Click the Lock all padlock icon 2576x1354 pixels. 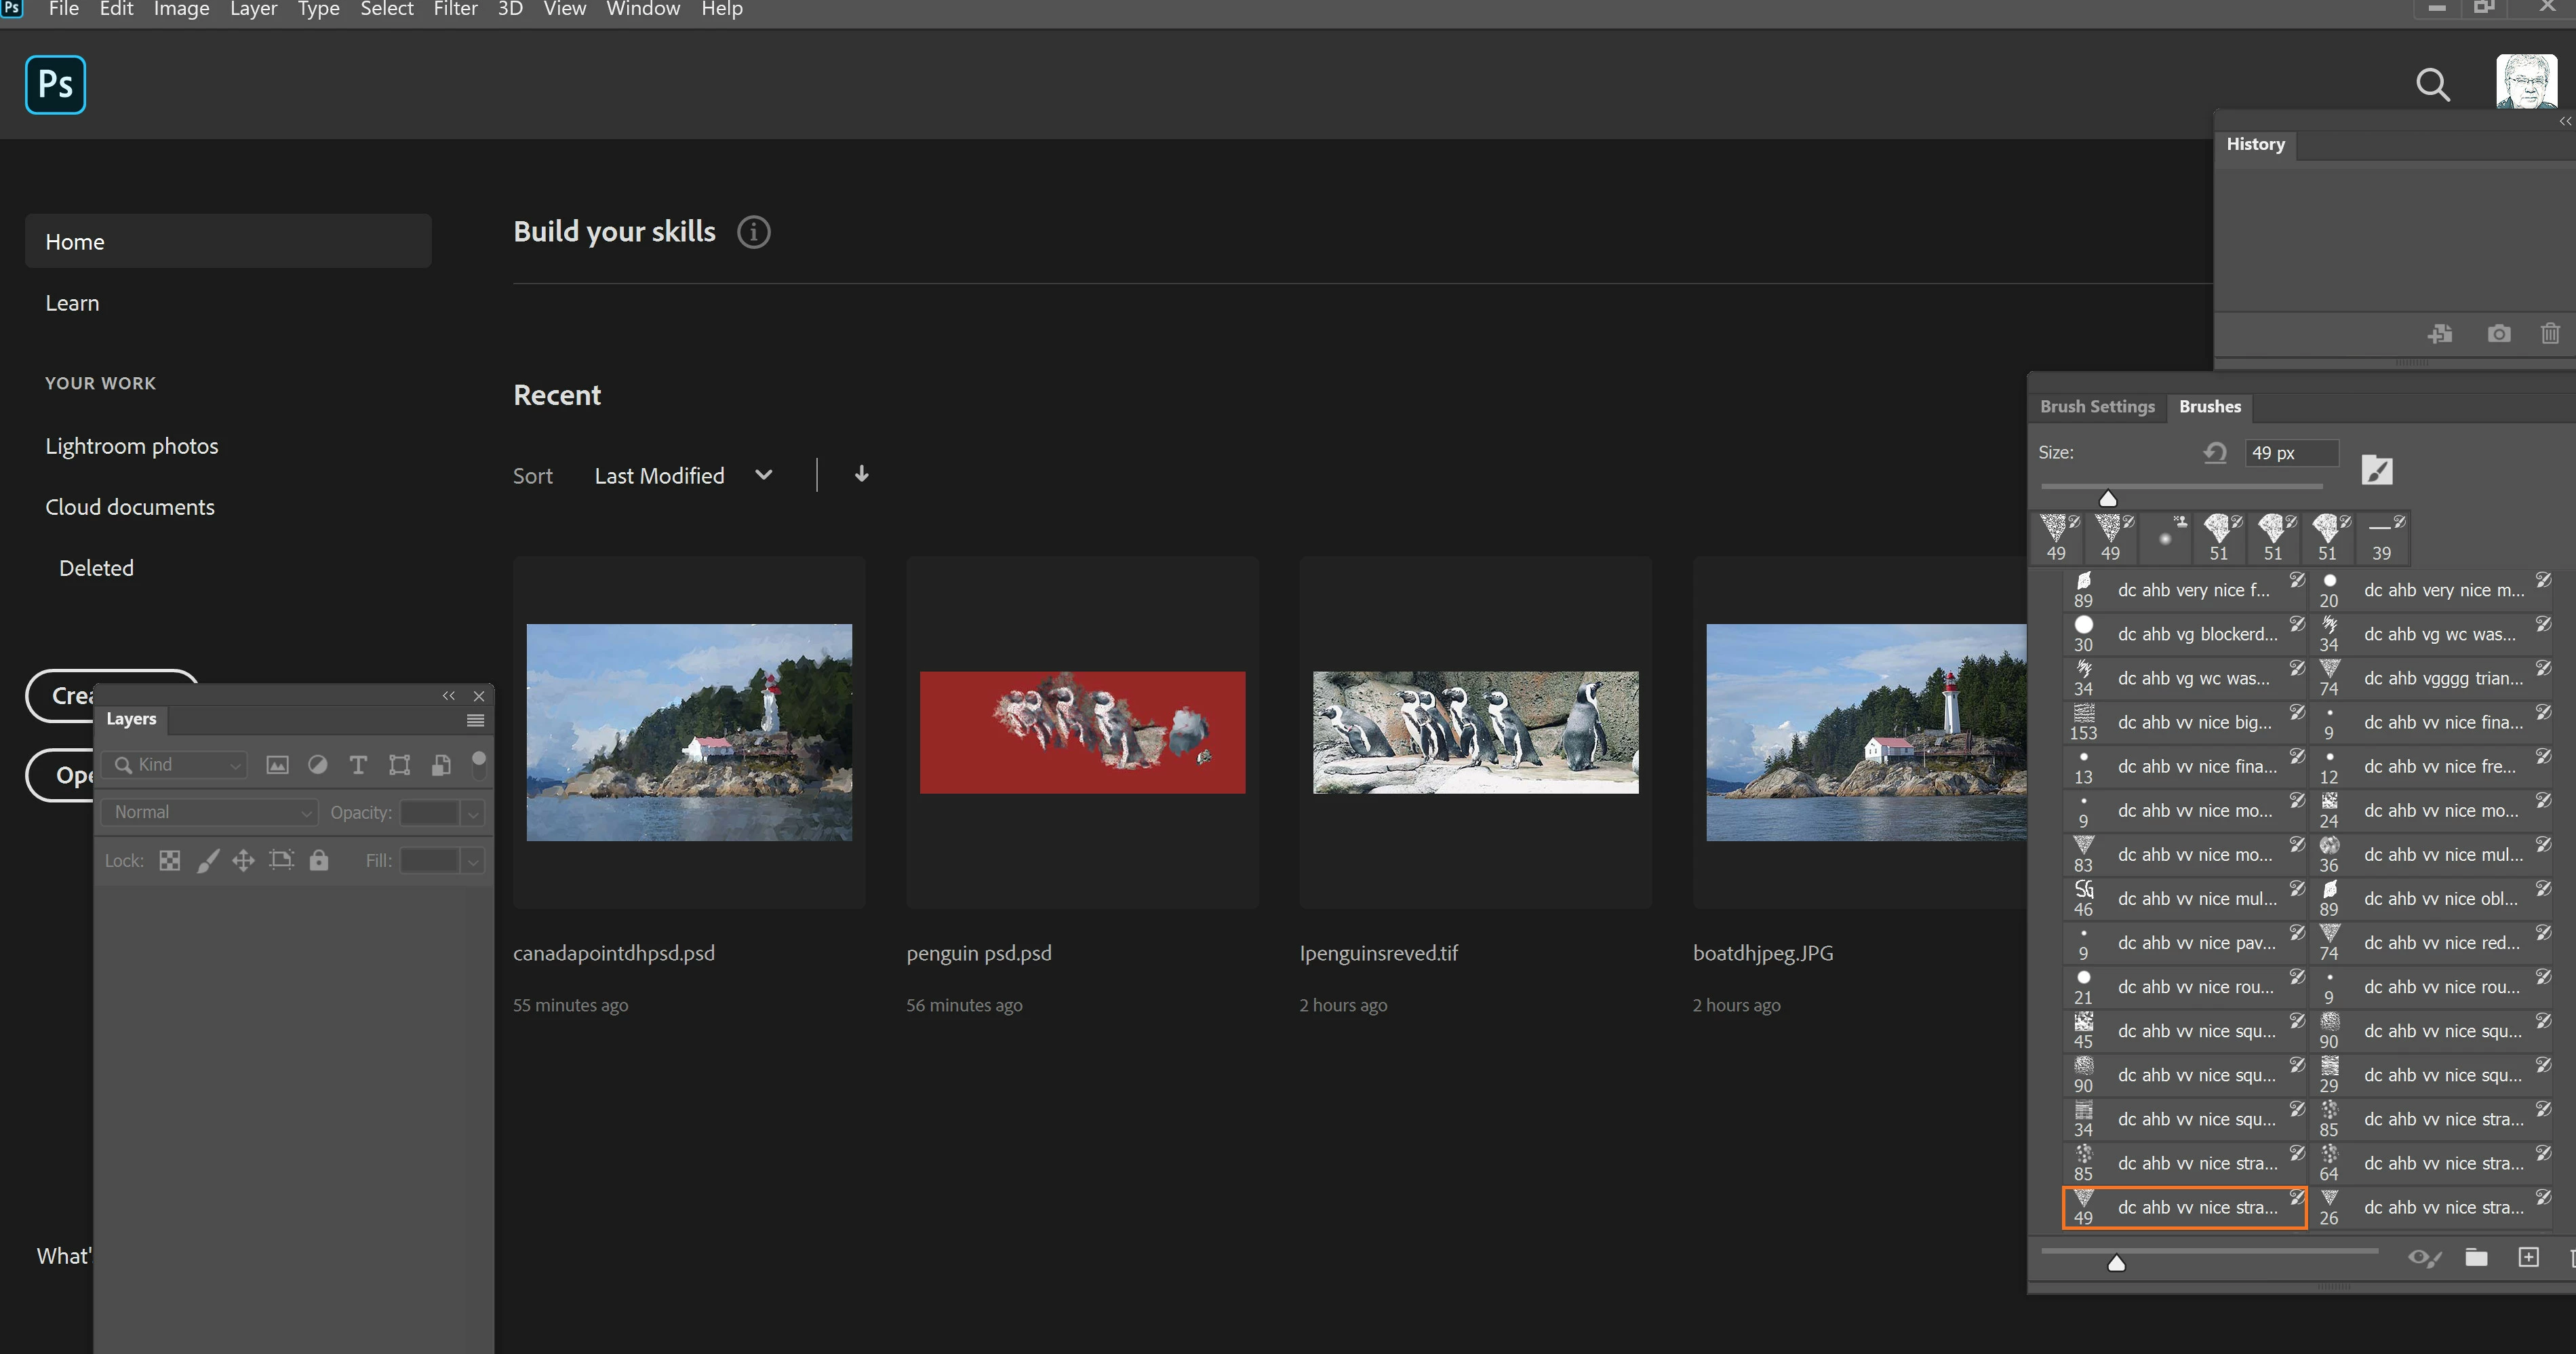point(319,861)
